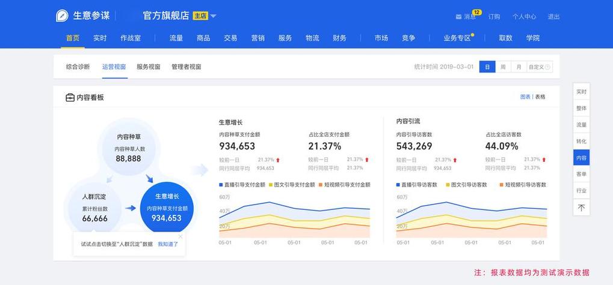Toggle 图文引导访客数 legend swatch
Image resolution: width=613 pixels, height=285 pixels.
click(448, 185)
